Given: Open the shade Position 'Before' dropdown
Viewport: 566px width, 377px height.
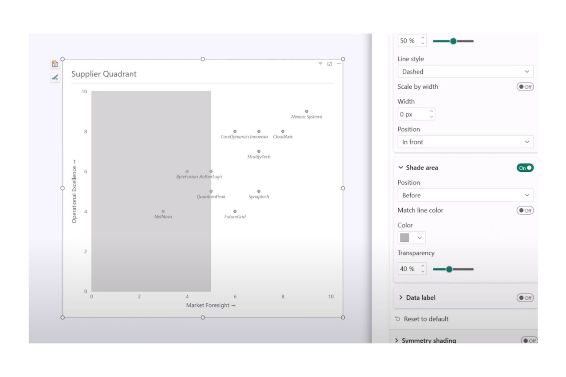Looking at the screenshot, I should (465, 196).
